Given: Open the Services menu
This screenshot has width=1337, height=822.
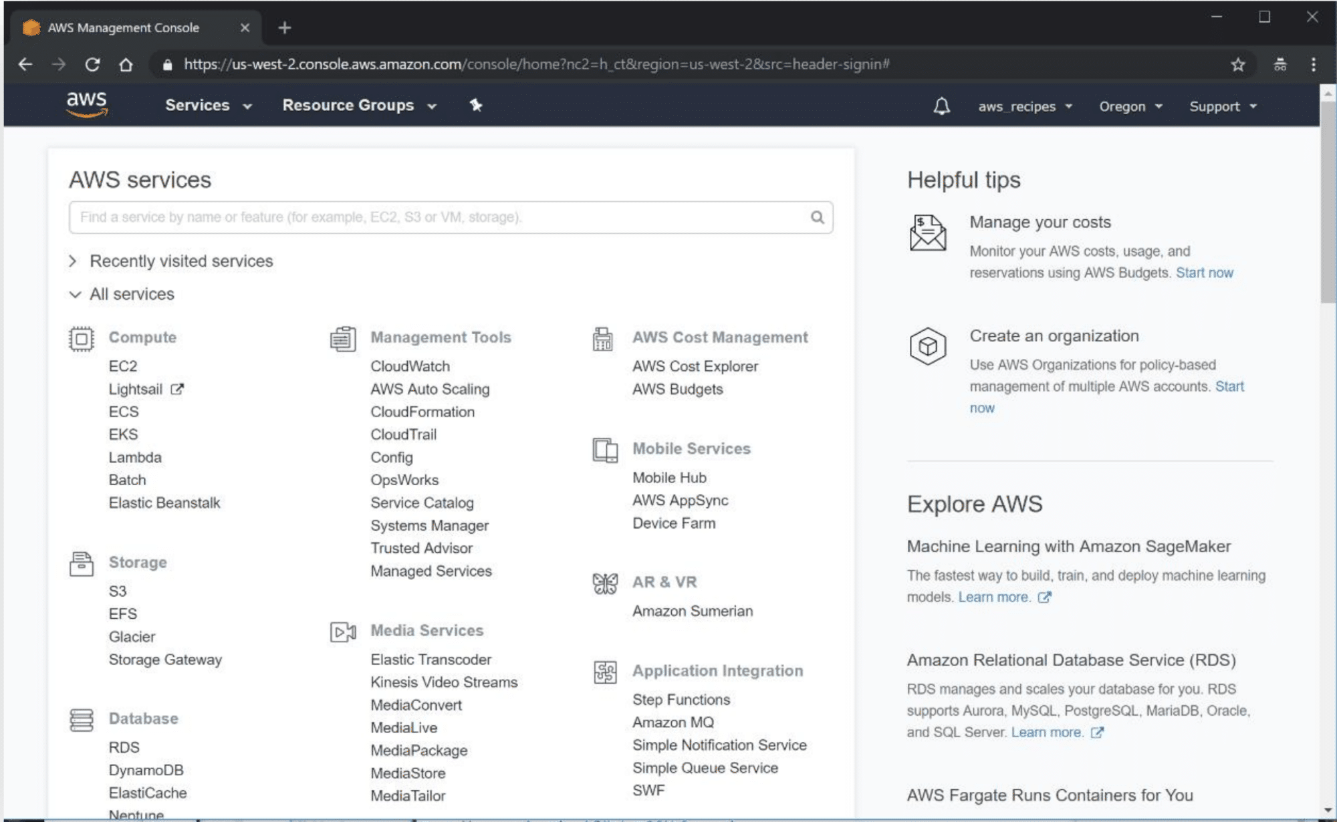Looking at the screenshot, I should (208, 105).
